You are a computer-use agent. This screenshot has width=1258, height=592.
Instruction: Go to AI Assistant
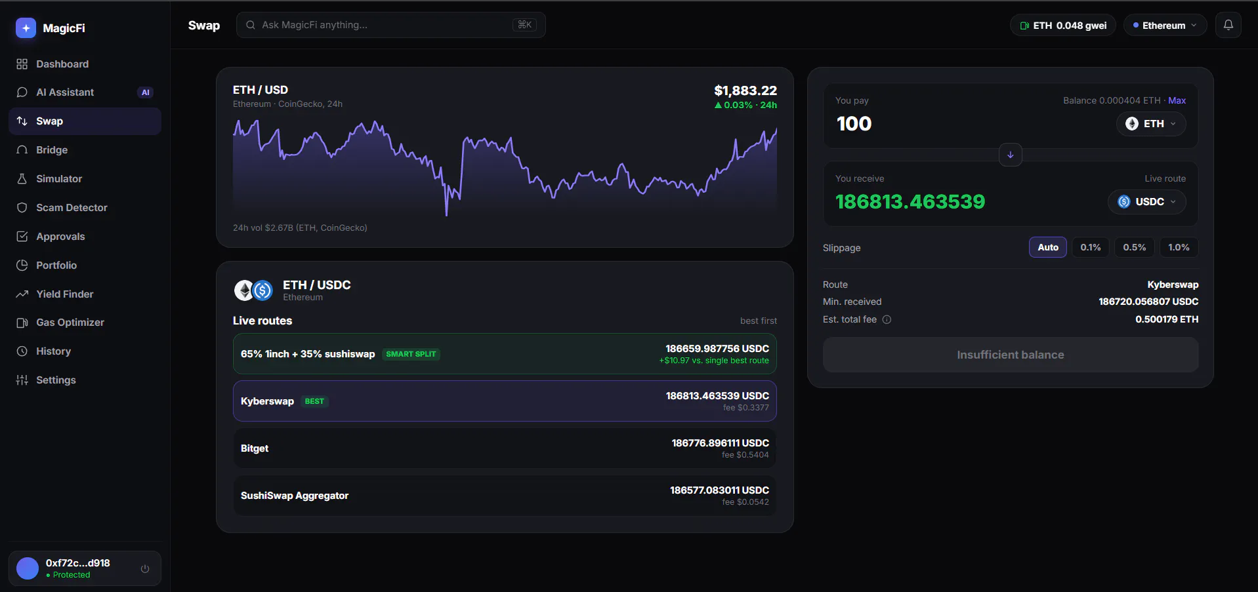[x=85, y=92]
